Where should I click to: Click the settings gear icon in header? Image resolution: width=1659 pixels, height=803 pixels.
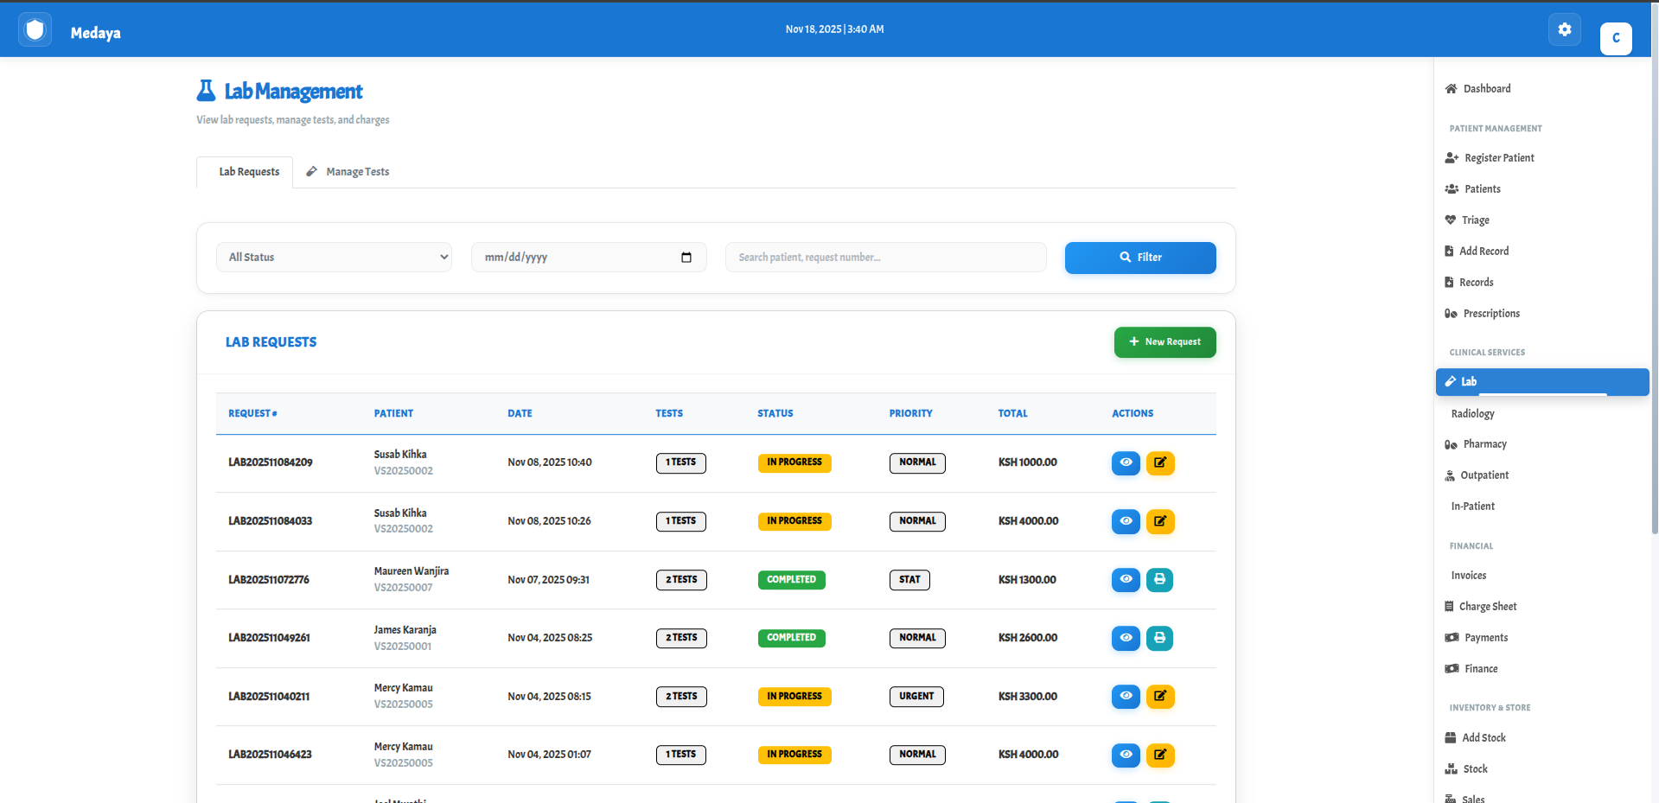click(x=1564, y=29)
